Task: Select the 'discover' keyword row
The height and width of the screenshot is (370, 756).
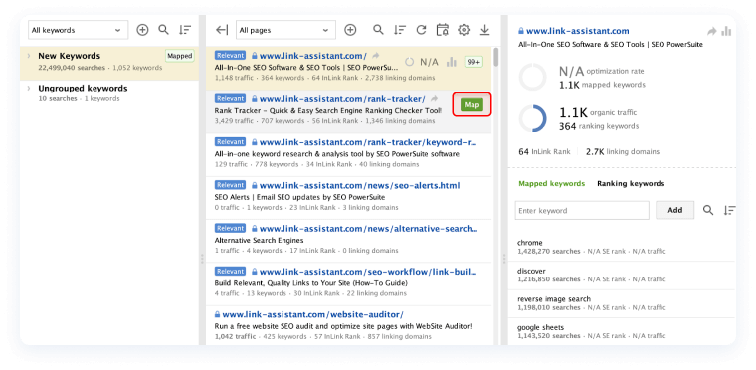Action: pyautogui.click(x=622, y=275)
